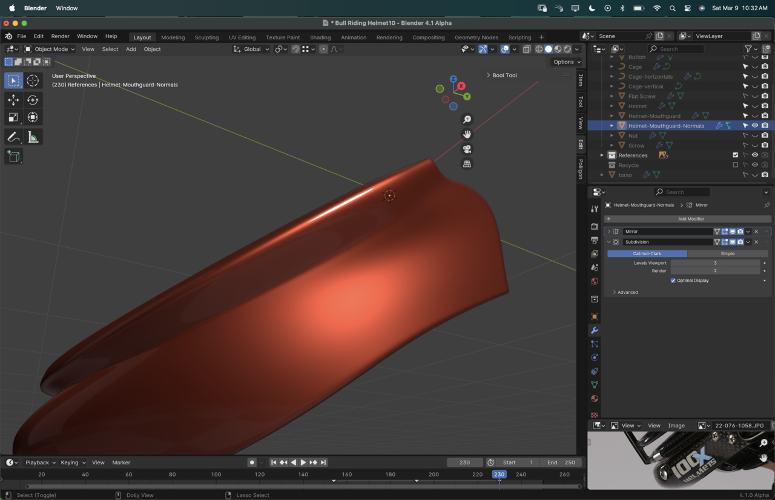Click the Add Modifier button

pyautogui.click(x=690, y=219)
